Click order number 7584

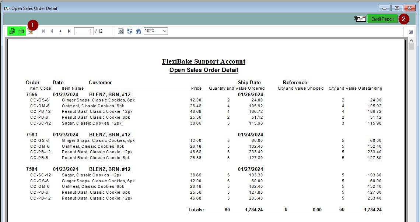32,169
